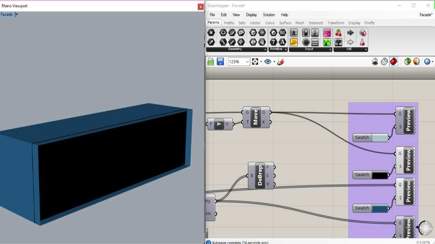This screenshot has height=244, width=435.
Task: Expand the Input panel with its plus
Action: coord(330,49)
